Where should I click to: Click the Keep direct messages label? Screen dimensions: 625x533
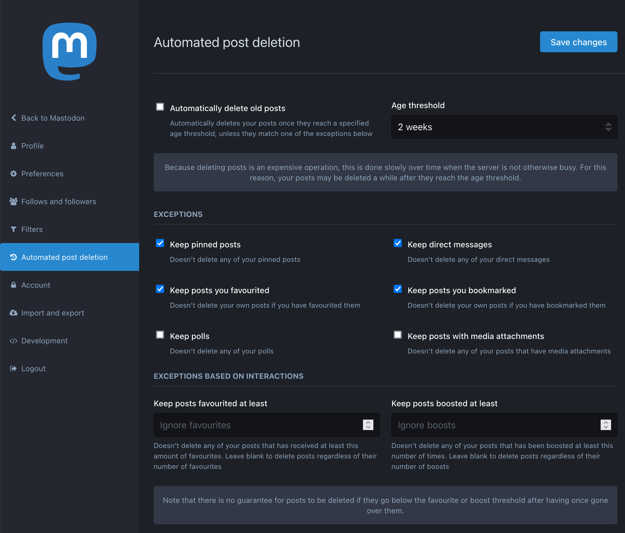(x=449, y=244)
